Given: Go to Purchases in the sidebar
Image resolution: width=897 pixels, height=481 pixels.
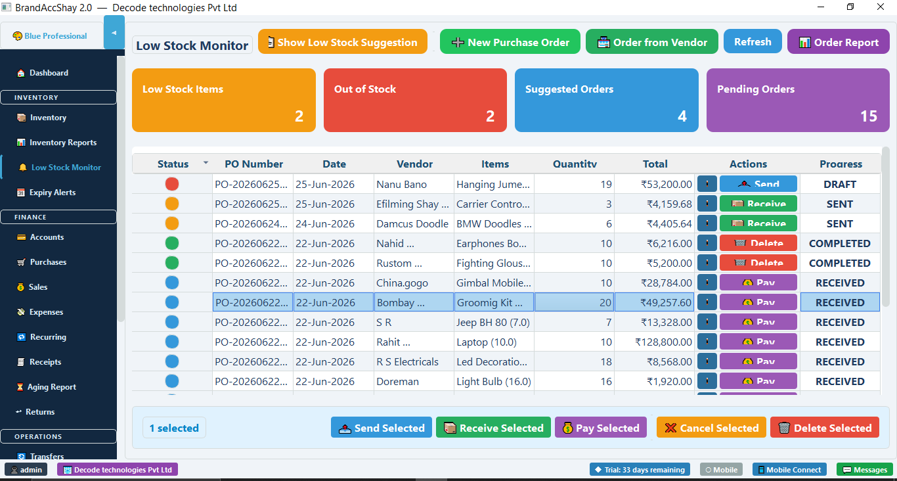Looking at the screenshot, I should click(x=42, y=262).
